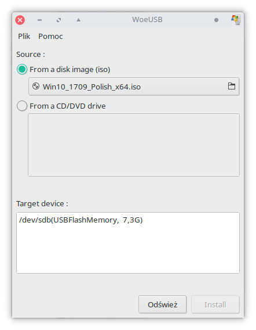Open the Pomoc menu
The image size is (256, 330).
[x=50, y=37]
